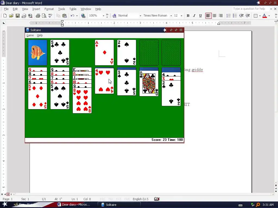
Task: Switch to Normal view button
Action: [x=2, y=194]
